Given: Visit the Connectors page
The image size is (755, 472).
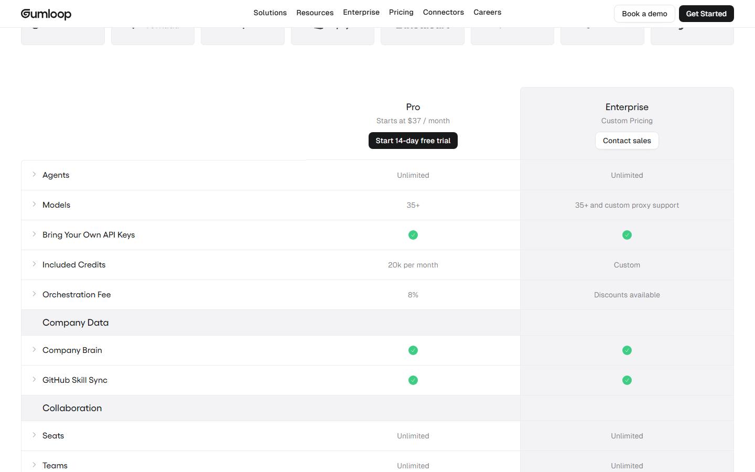Looking at the screenshot, I should pos(444,12).
